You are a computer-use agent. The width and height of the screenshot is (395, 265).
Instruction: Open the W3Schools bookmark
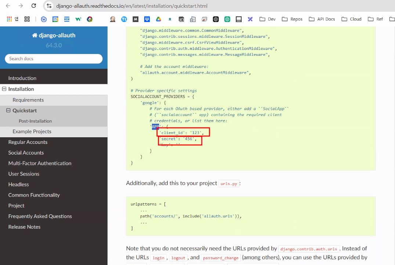78,19
